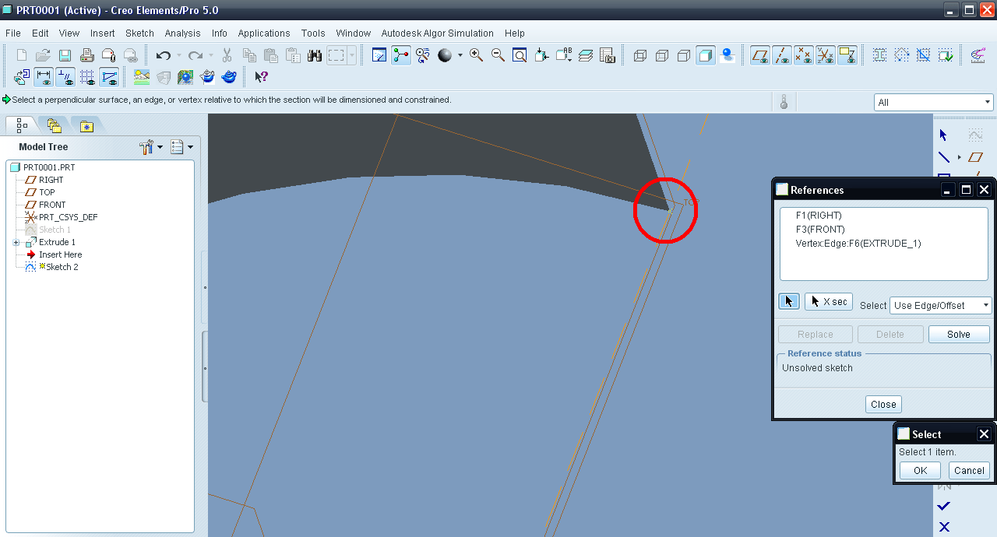Select F1(RIGHT) in the references list
The image size is (997, 537).
pyautogui.click(x=819, y=216)
